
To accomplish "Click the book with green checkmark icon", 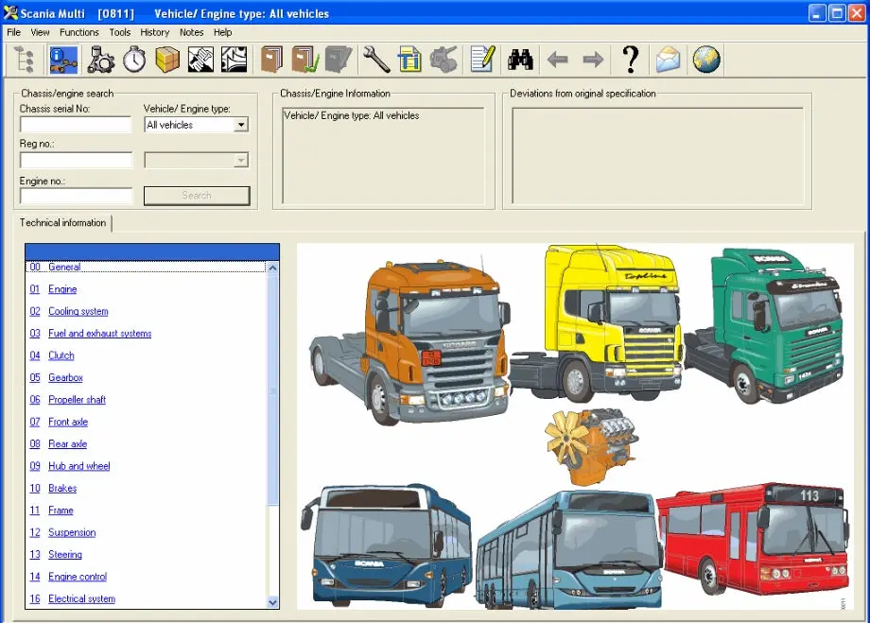I will point(305,60).
